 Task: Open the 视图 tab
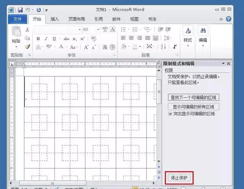(x=134, y=19)
